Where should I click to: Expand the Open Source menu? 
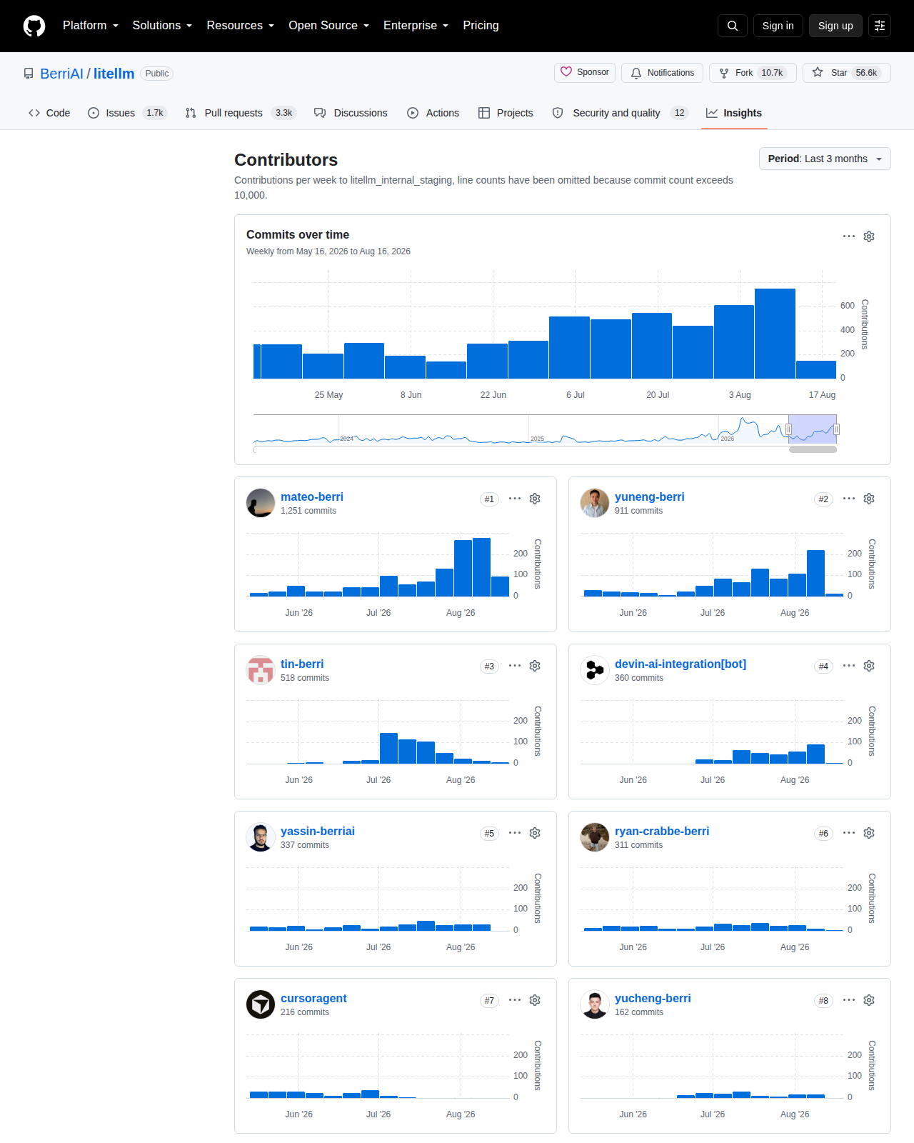(x=329, y=26)
